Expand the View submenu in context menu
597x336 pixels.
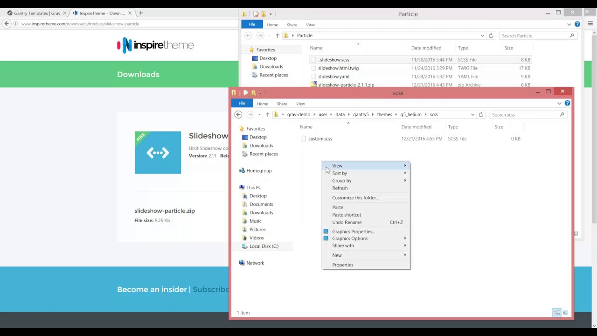[x=366, y=166]
